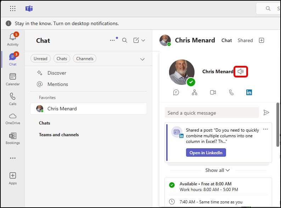The height and width of the screenshot is (208, 281).
Task: Open Bookings app in sidebar
Action: coord(13,138)
